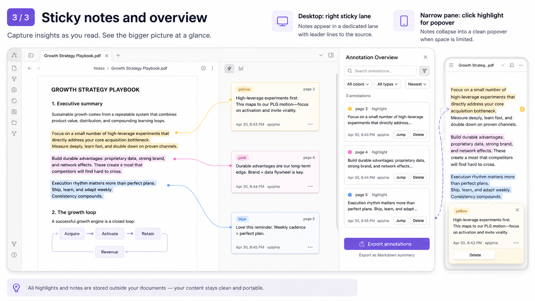Image resolution: width=535 pixels, height=301 pixels.
Task: Click the Acquire node in growth loop
Action: [x=72, y=234]
